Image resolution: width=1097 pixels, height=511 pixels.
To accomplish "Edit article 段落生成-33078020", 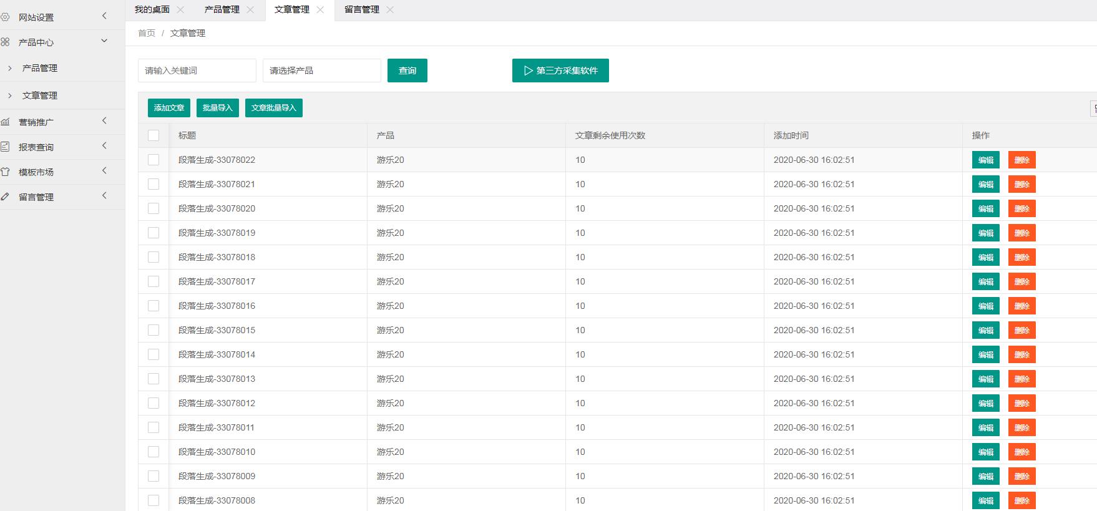I will pos(986,208).
